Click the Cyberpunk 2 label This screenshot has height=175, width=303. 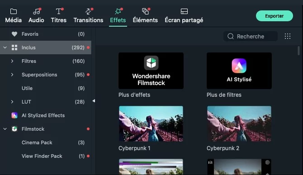click(223, 148)
